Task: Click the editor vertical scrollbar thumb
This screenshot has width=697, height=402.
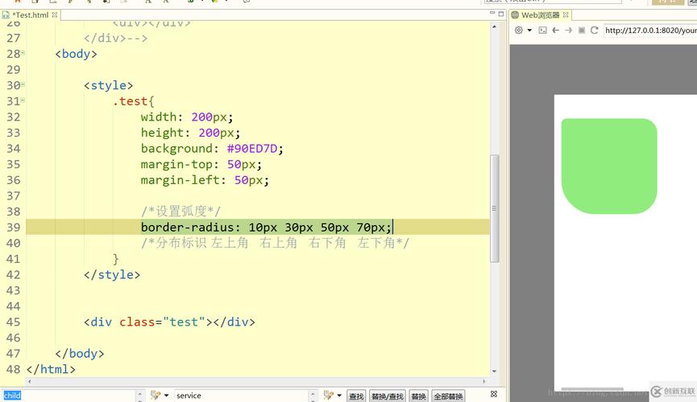Action: (495, 207)
